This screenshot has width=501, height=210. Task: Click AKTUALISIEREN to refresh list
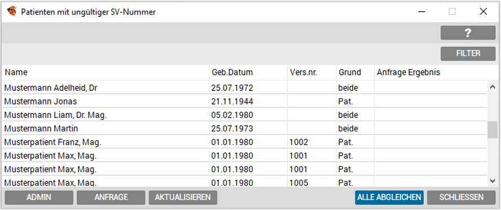tap(183, 197)
